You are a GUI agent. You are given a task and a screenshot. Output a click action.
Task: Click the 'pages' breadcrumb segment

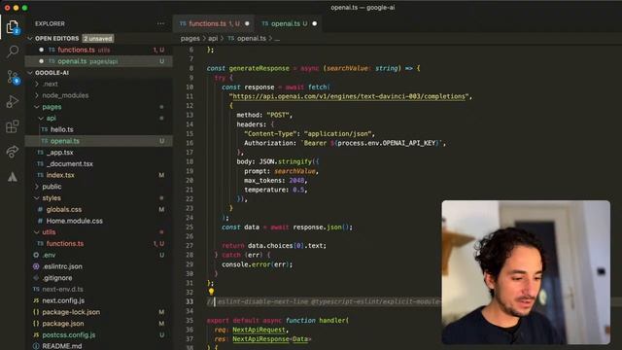[190, 39]
